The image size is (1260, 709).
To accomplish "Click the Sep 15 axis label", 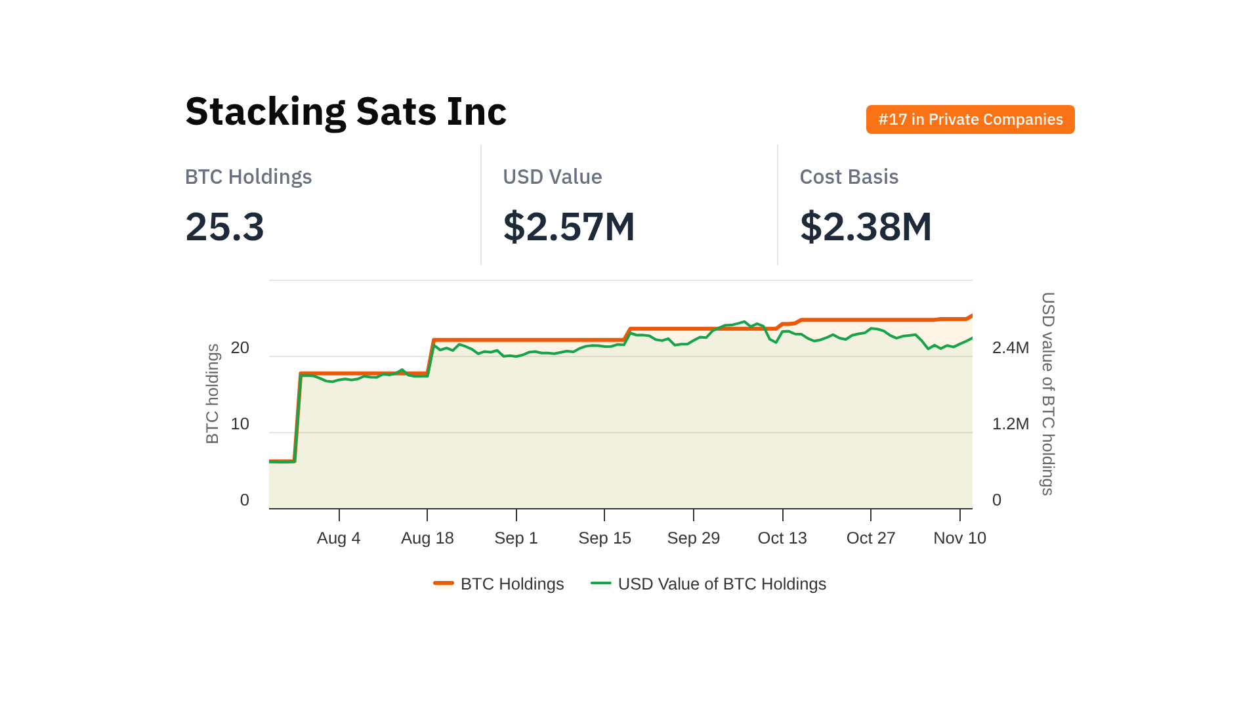I will [604, 538].
